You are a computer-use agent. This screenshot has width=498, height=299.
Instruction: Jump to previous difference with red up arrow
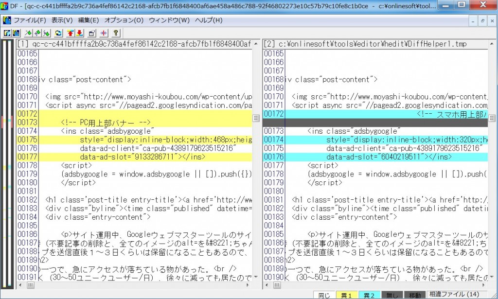pos(71,33)
